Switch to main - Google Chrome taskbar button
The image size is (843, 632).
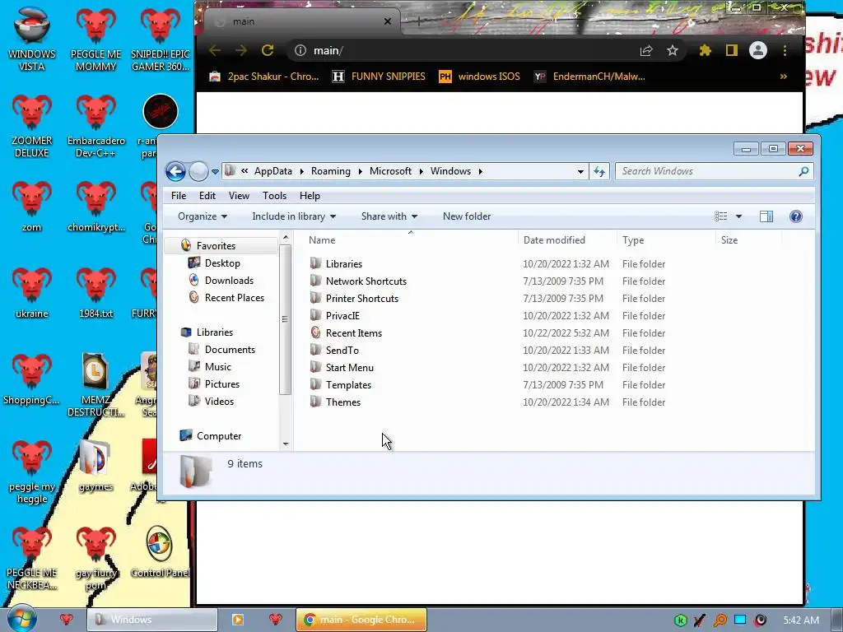click(x=361, y=620)
